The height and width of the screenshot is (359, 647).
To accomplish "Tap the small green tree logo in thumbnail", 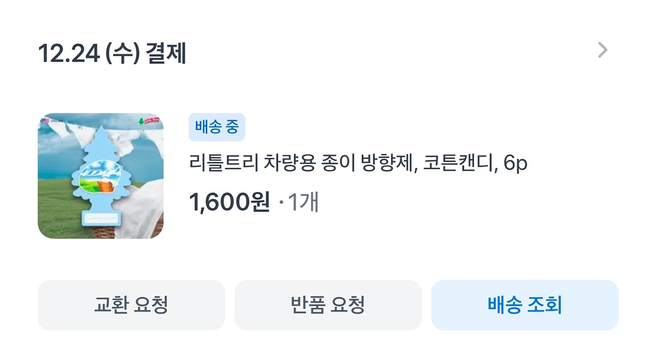I will [141, 121].
